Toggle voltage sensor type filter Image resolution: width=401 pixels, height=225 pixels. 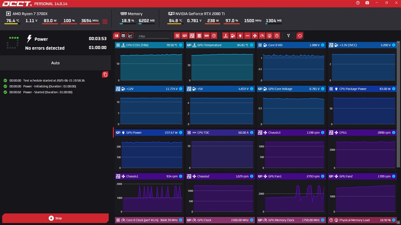[233, 36]
